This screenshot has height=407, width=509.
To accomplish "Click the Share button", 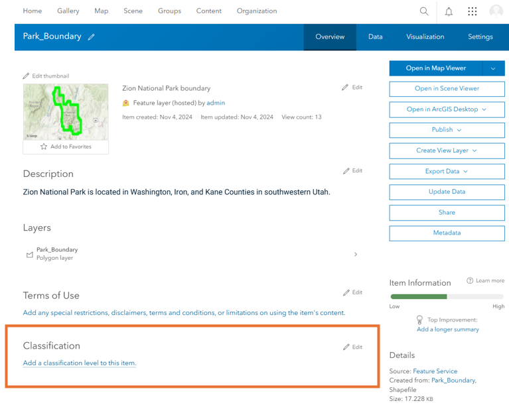I will (x=447, y=213).
